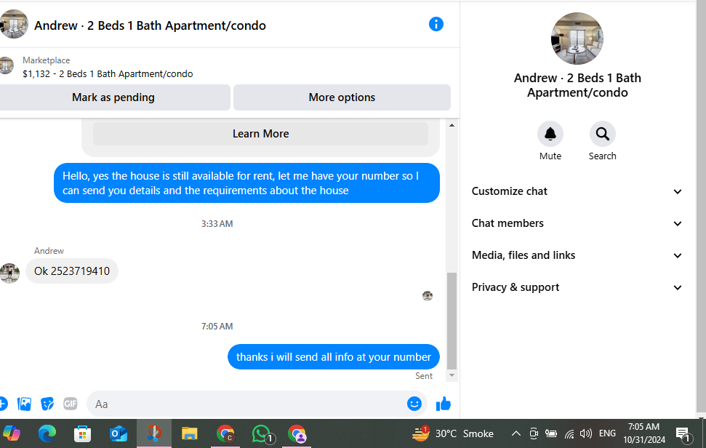
Task: Click the chat scrollbar down arrow
Action: pos(452,375)
